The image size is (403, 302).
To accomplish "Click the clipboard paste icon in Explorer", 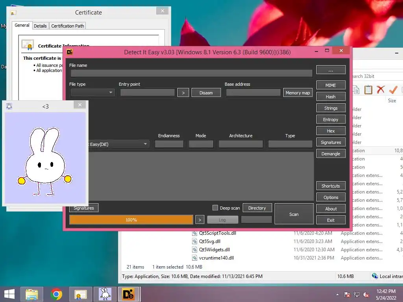I will 368,90.
